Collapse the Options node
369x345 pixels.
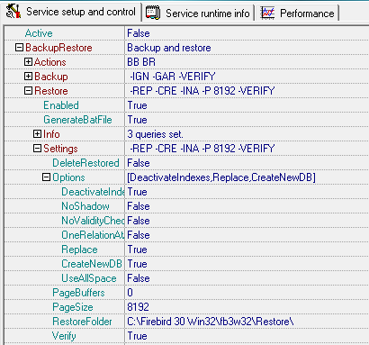pyautogui.click(x=46, y=177)
